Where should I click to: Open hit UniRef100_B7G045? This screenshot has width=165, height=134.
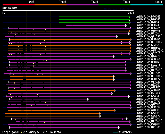pyautogui.click(x=148, y=22)
